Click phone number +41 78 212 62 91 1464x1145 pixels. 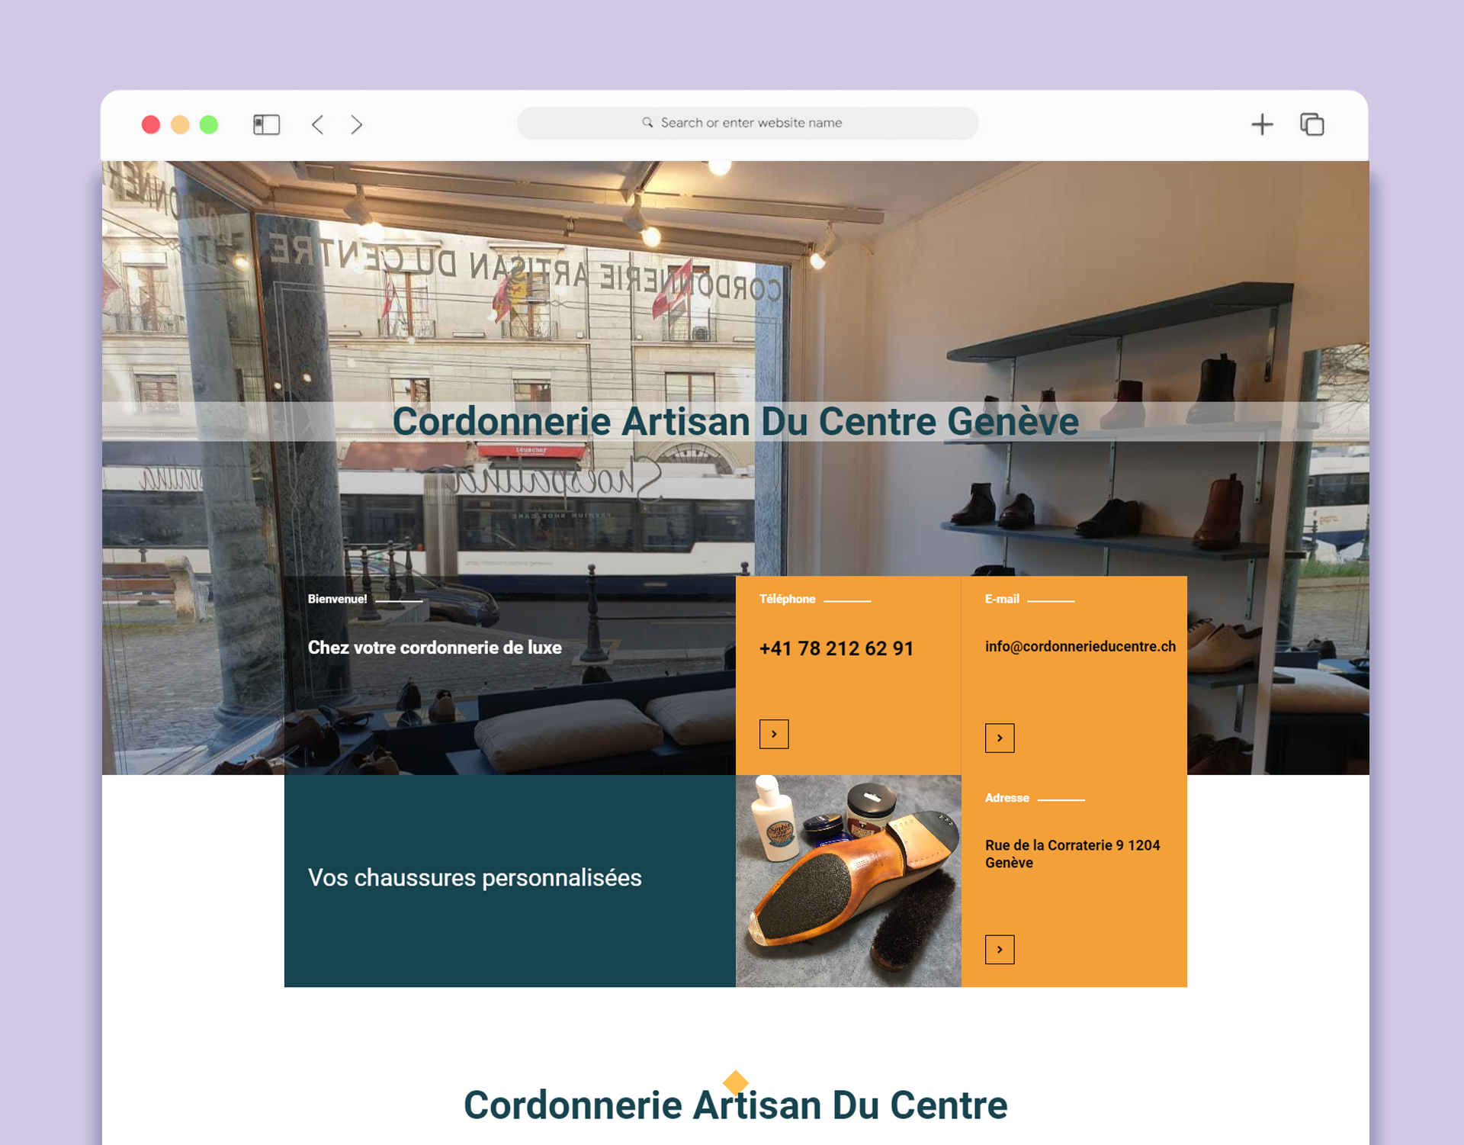(x=836, y=648)
